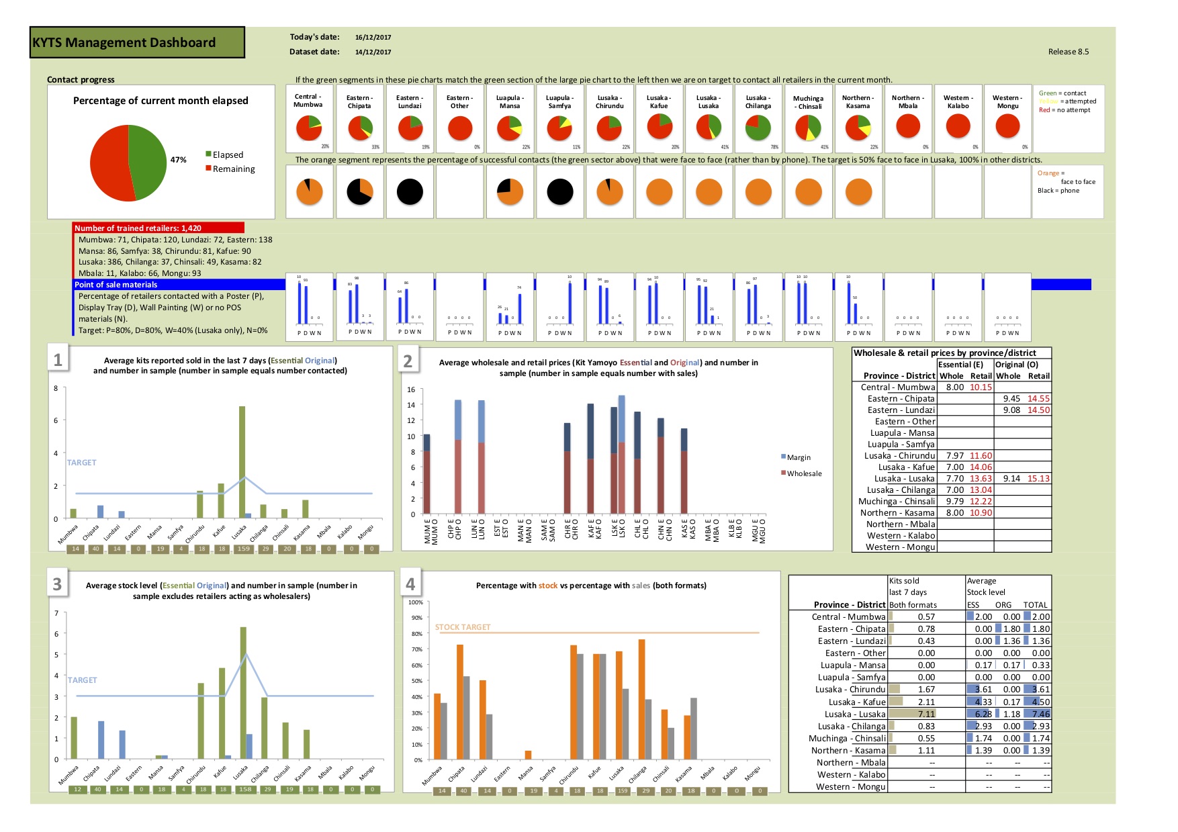
Task: Select the Wholesale legend entry in chart 2
Action: (801, 473)
